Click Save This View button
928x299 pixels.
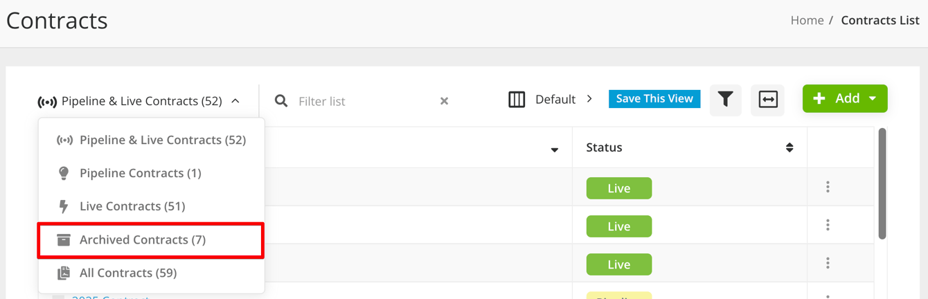654,99
